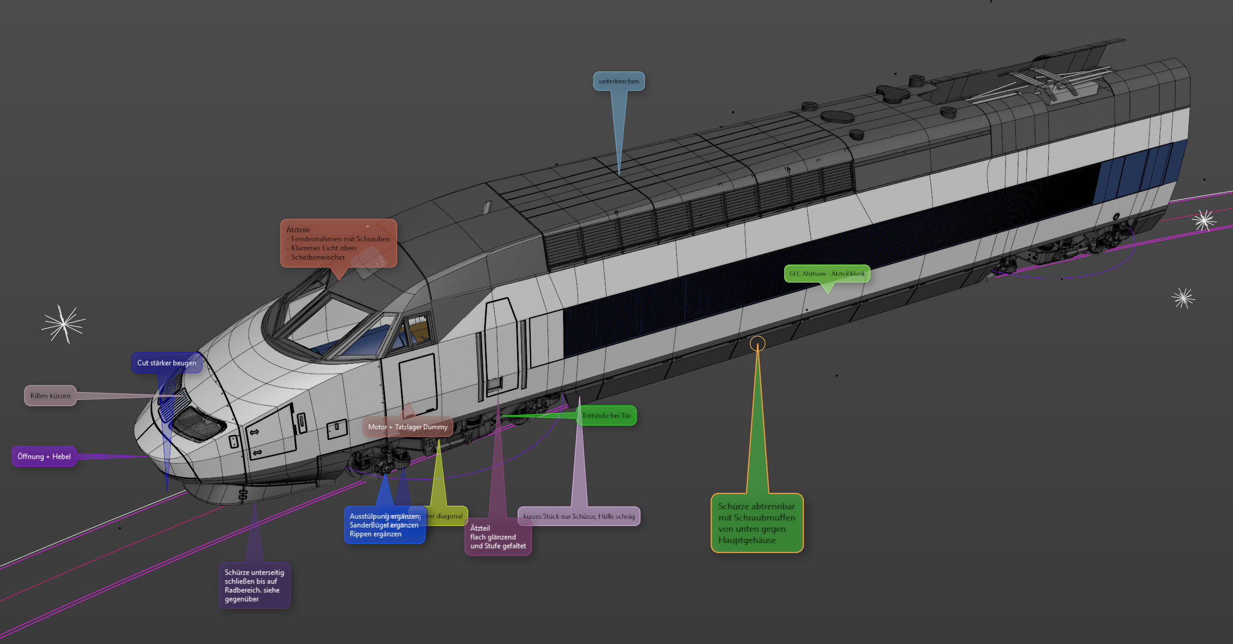
Task: Select the purple 'Öffnung + Hebel' annotation
Action: [x=44, y=456]
